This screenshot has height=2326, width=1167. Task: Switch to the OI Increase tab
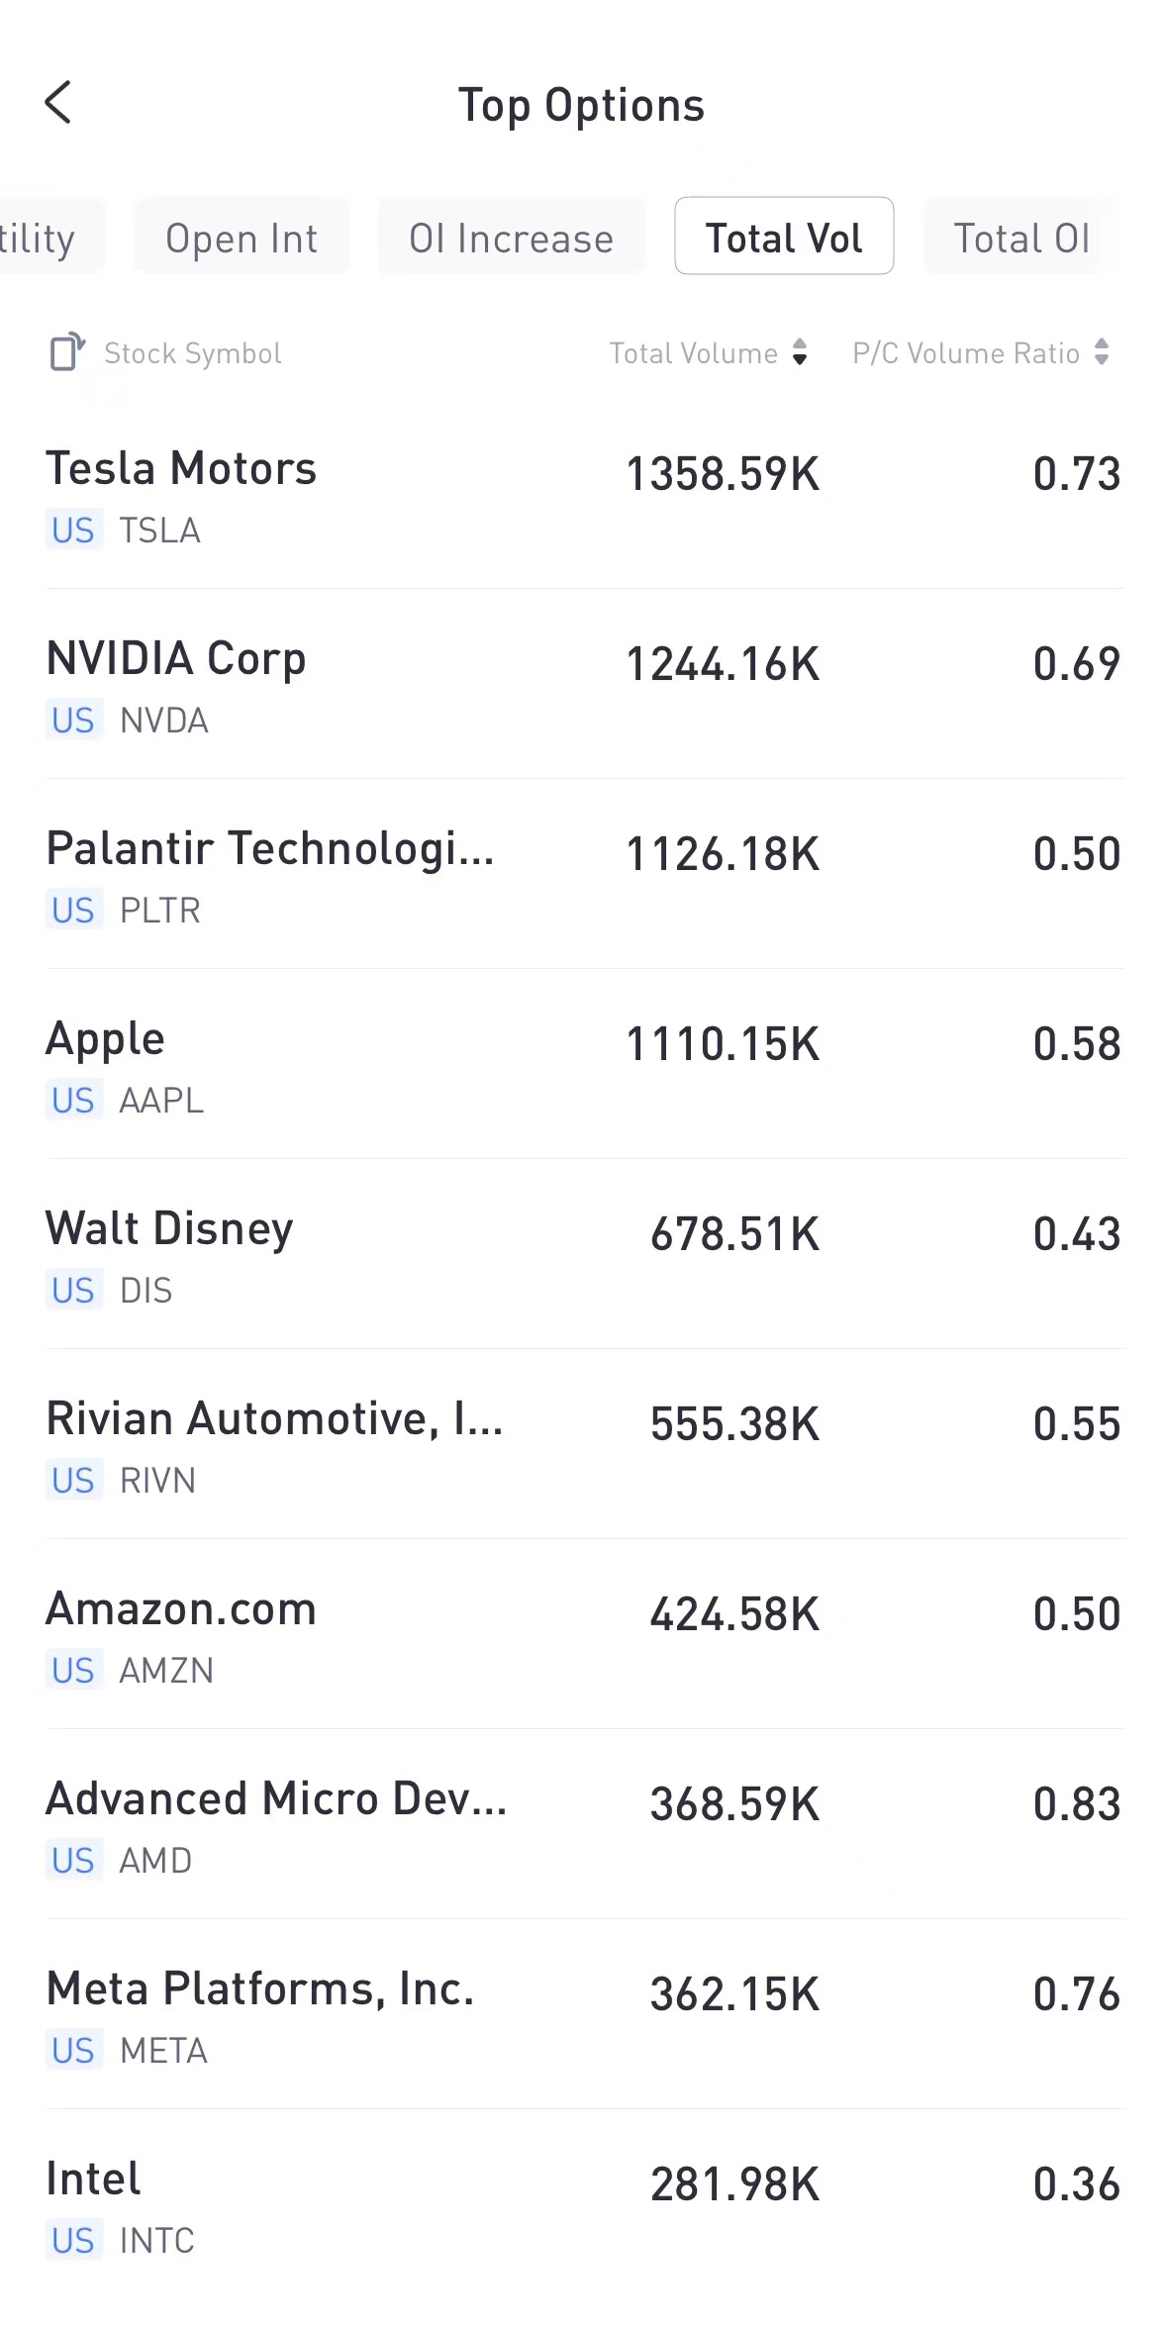(511, 238)
